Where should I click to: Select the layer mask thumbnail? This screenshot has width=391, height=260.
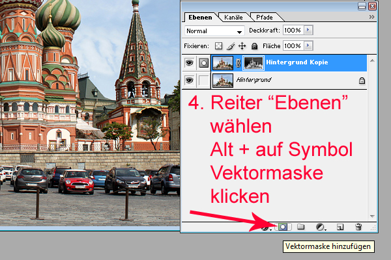(x=253, y=63)
